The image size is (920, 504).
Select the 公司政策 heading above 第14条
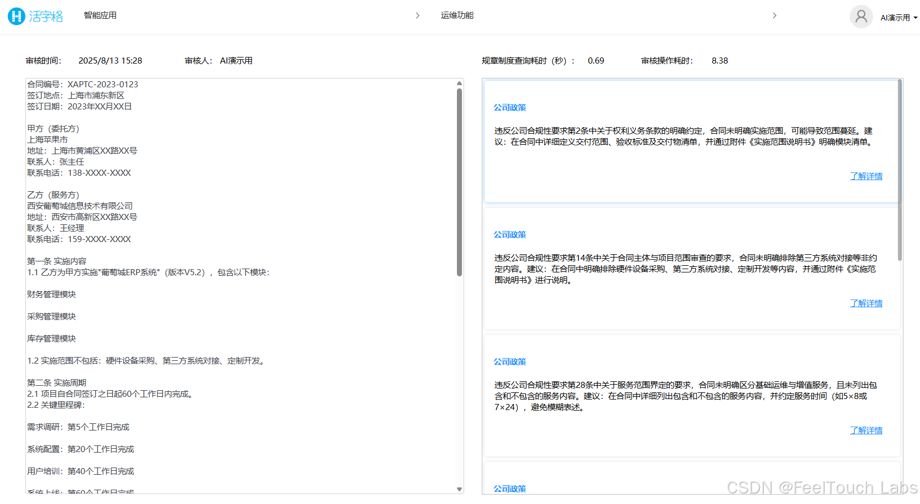click(509, 235)
